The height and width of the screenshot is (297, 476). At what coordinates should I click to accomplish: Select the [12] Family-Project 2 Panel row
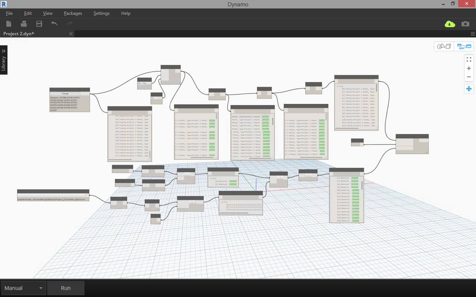[358, 126]
